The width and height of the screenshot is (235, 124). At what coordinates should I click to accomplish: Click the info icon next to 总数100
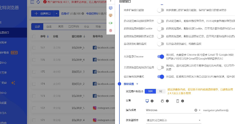83,14
